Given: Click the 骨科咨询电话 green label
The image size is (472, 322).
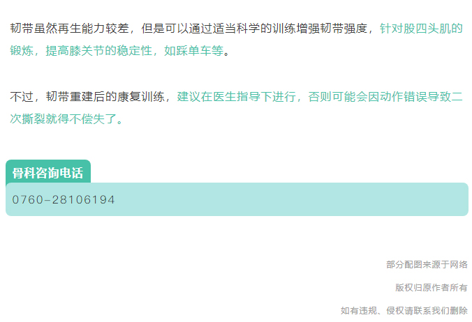Looking at the screenshot, I should pyautogui.click(x=48, y=171).
